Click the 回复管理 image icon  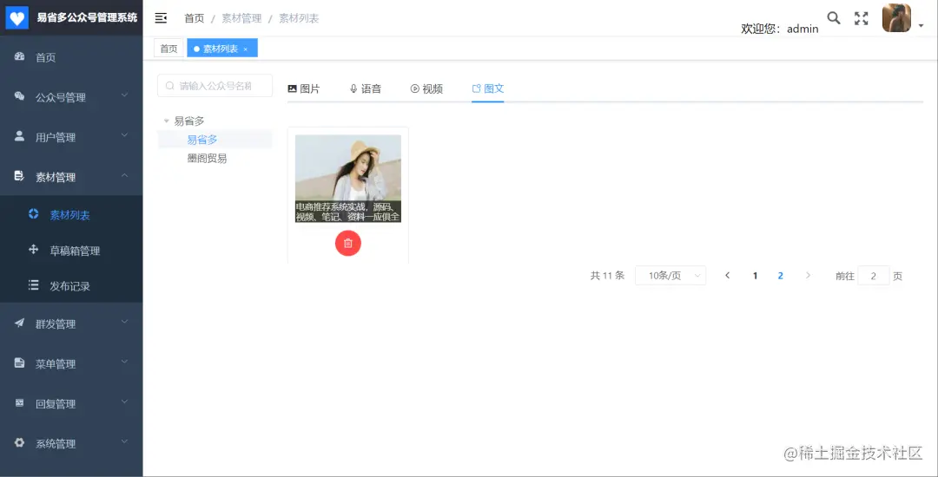[x=19, y=403]
